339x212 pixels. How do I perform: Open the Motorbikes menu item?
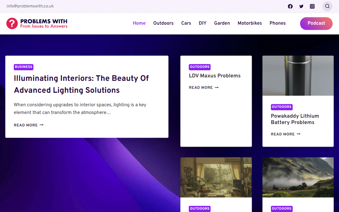pos(250,23)
